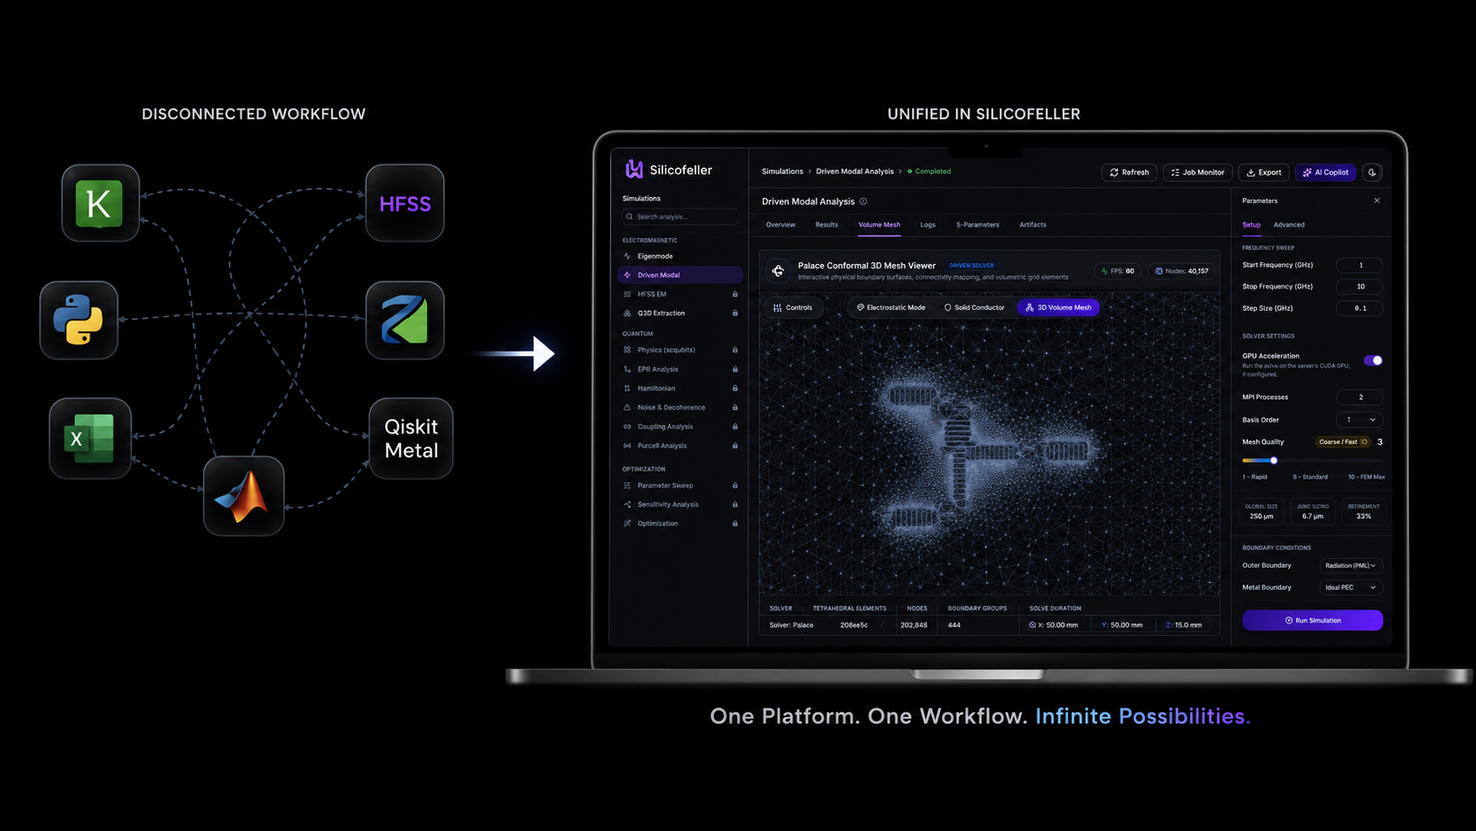Click the Mesh Quality slider handle

point(1274,460)
